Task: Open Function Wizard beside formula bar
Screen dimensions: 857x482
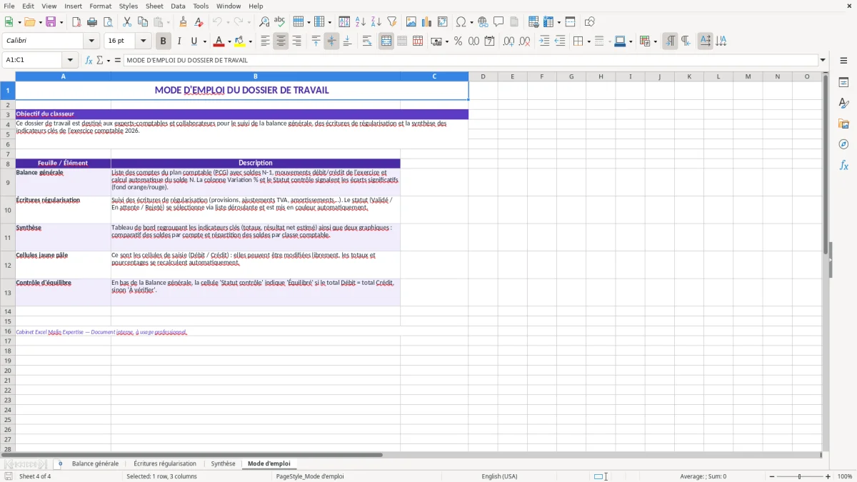Action: pos(89,60)
